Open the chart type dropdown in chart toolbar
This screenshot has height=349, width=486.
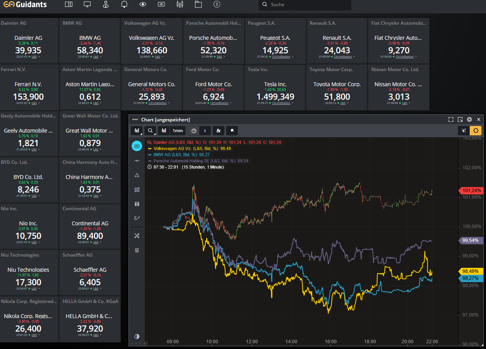point(136,131)
